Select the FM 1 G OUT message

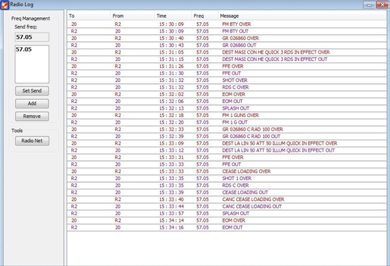(227, 123)
